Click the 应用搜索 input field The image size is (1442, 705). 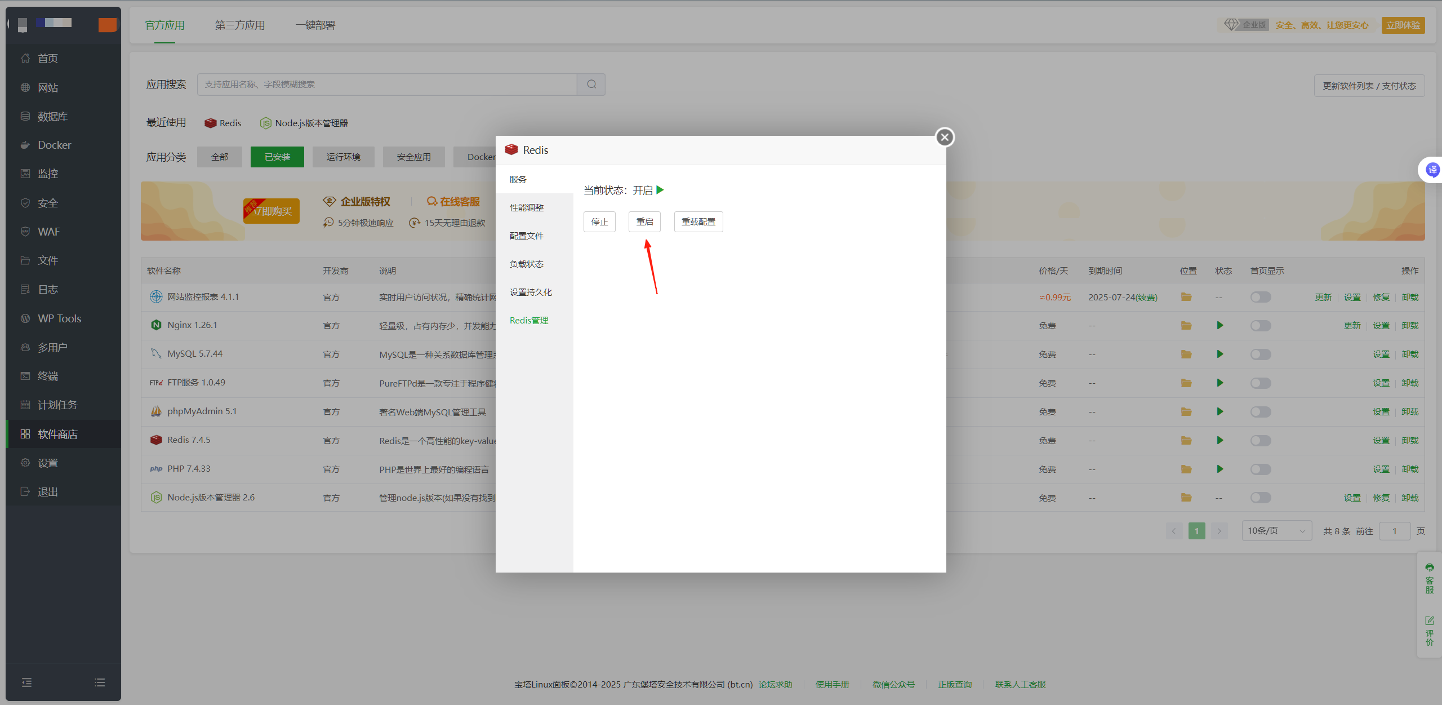click(x=387, y=85)
